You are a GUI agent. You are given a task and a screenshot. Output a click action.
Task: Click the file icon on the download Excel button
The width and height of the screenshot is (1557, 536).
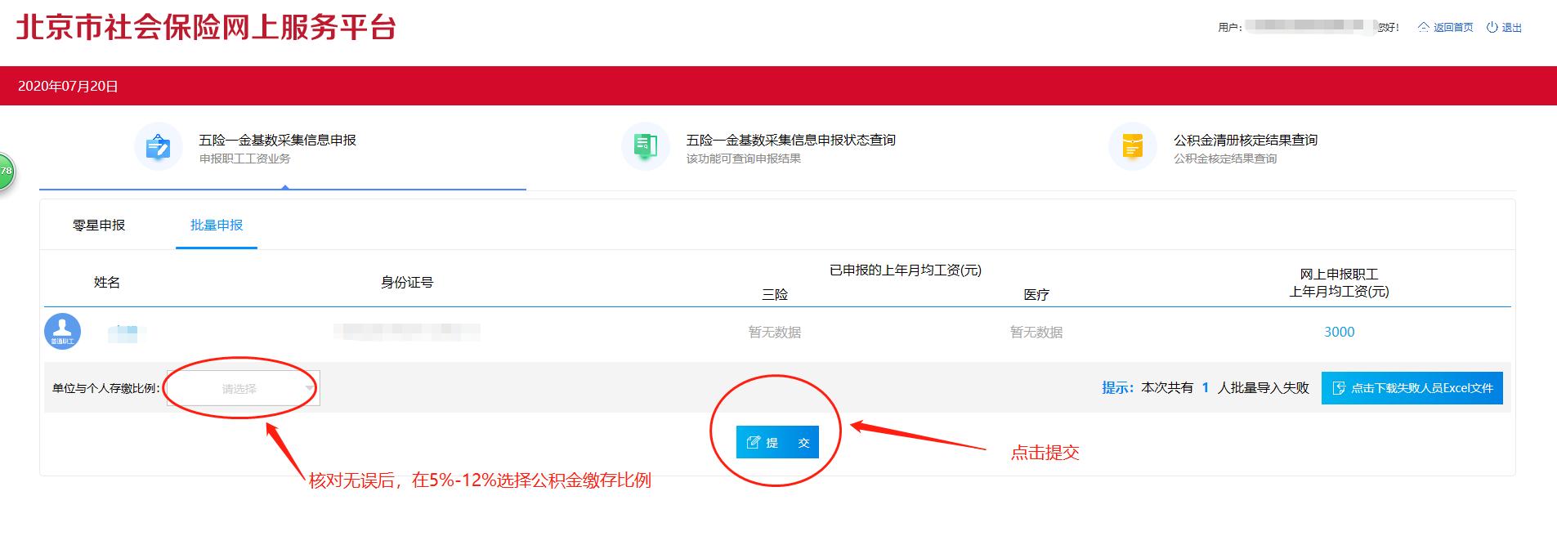pyautogui.click(x=1339, y=388)
